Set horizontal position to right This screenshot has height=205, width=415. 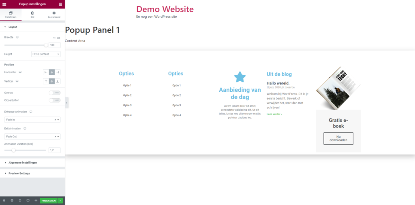pos(58,72)
